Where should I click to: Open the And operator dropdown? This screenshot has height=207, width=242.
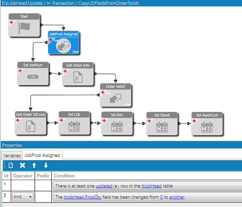tap(23, 197)
